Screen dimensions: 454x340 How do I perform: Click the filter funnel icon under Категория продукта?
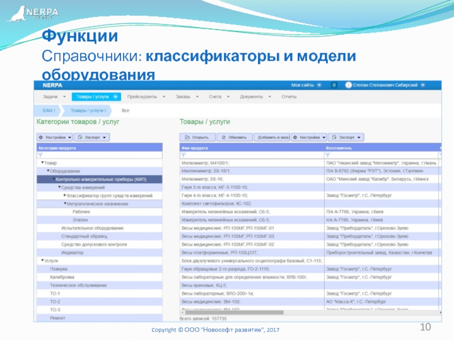pos(40,155)
